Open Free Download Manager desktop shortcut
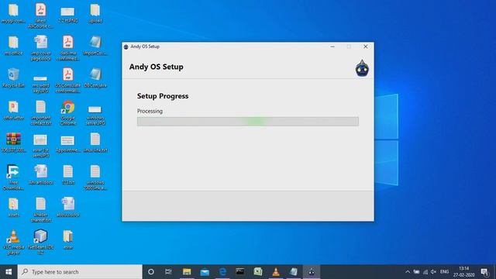This screenshot has height=279, width=496. 13,177
